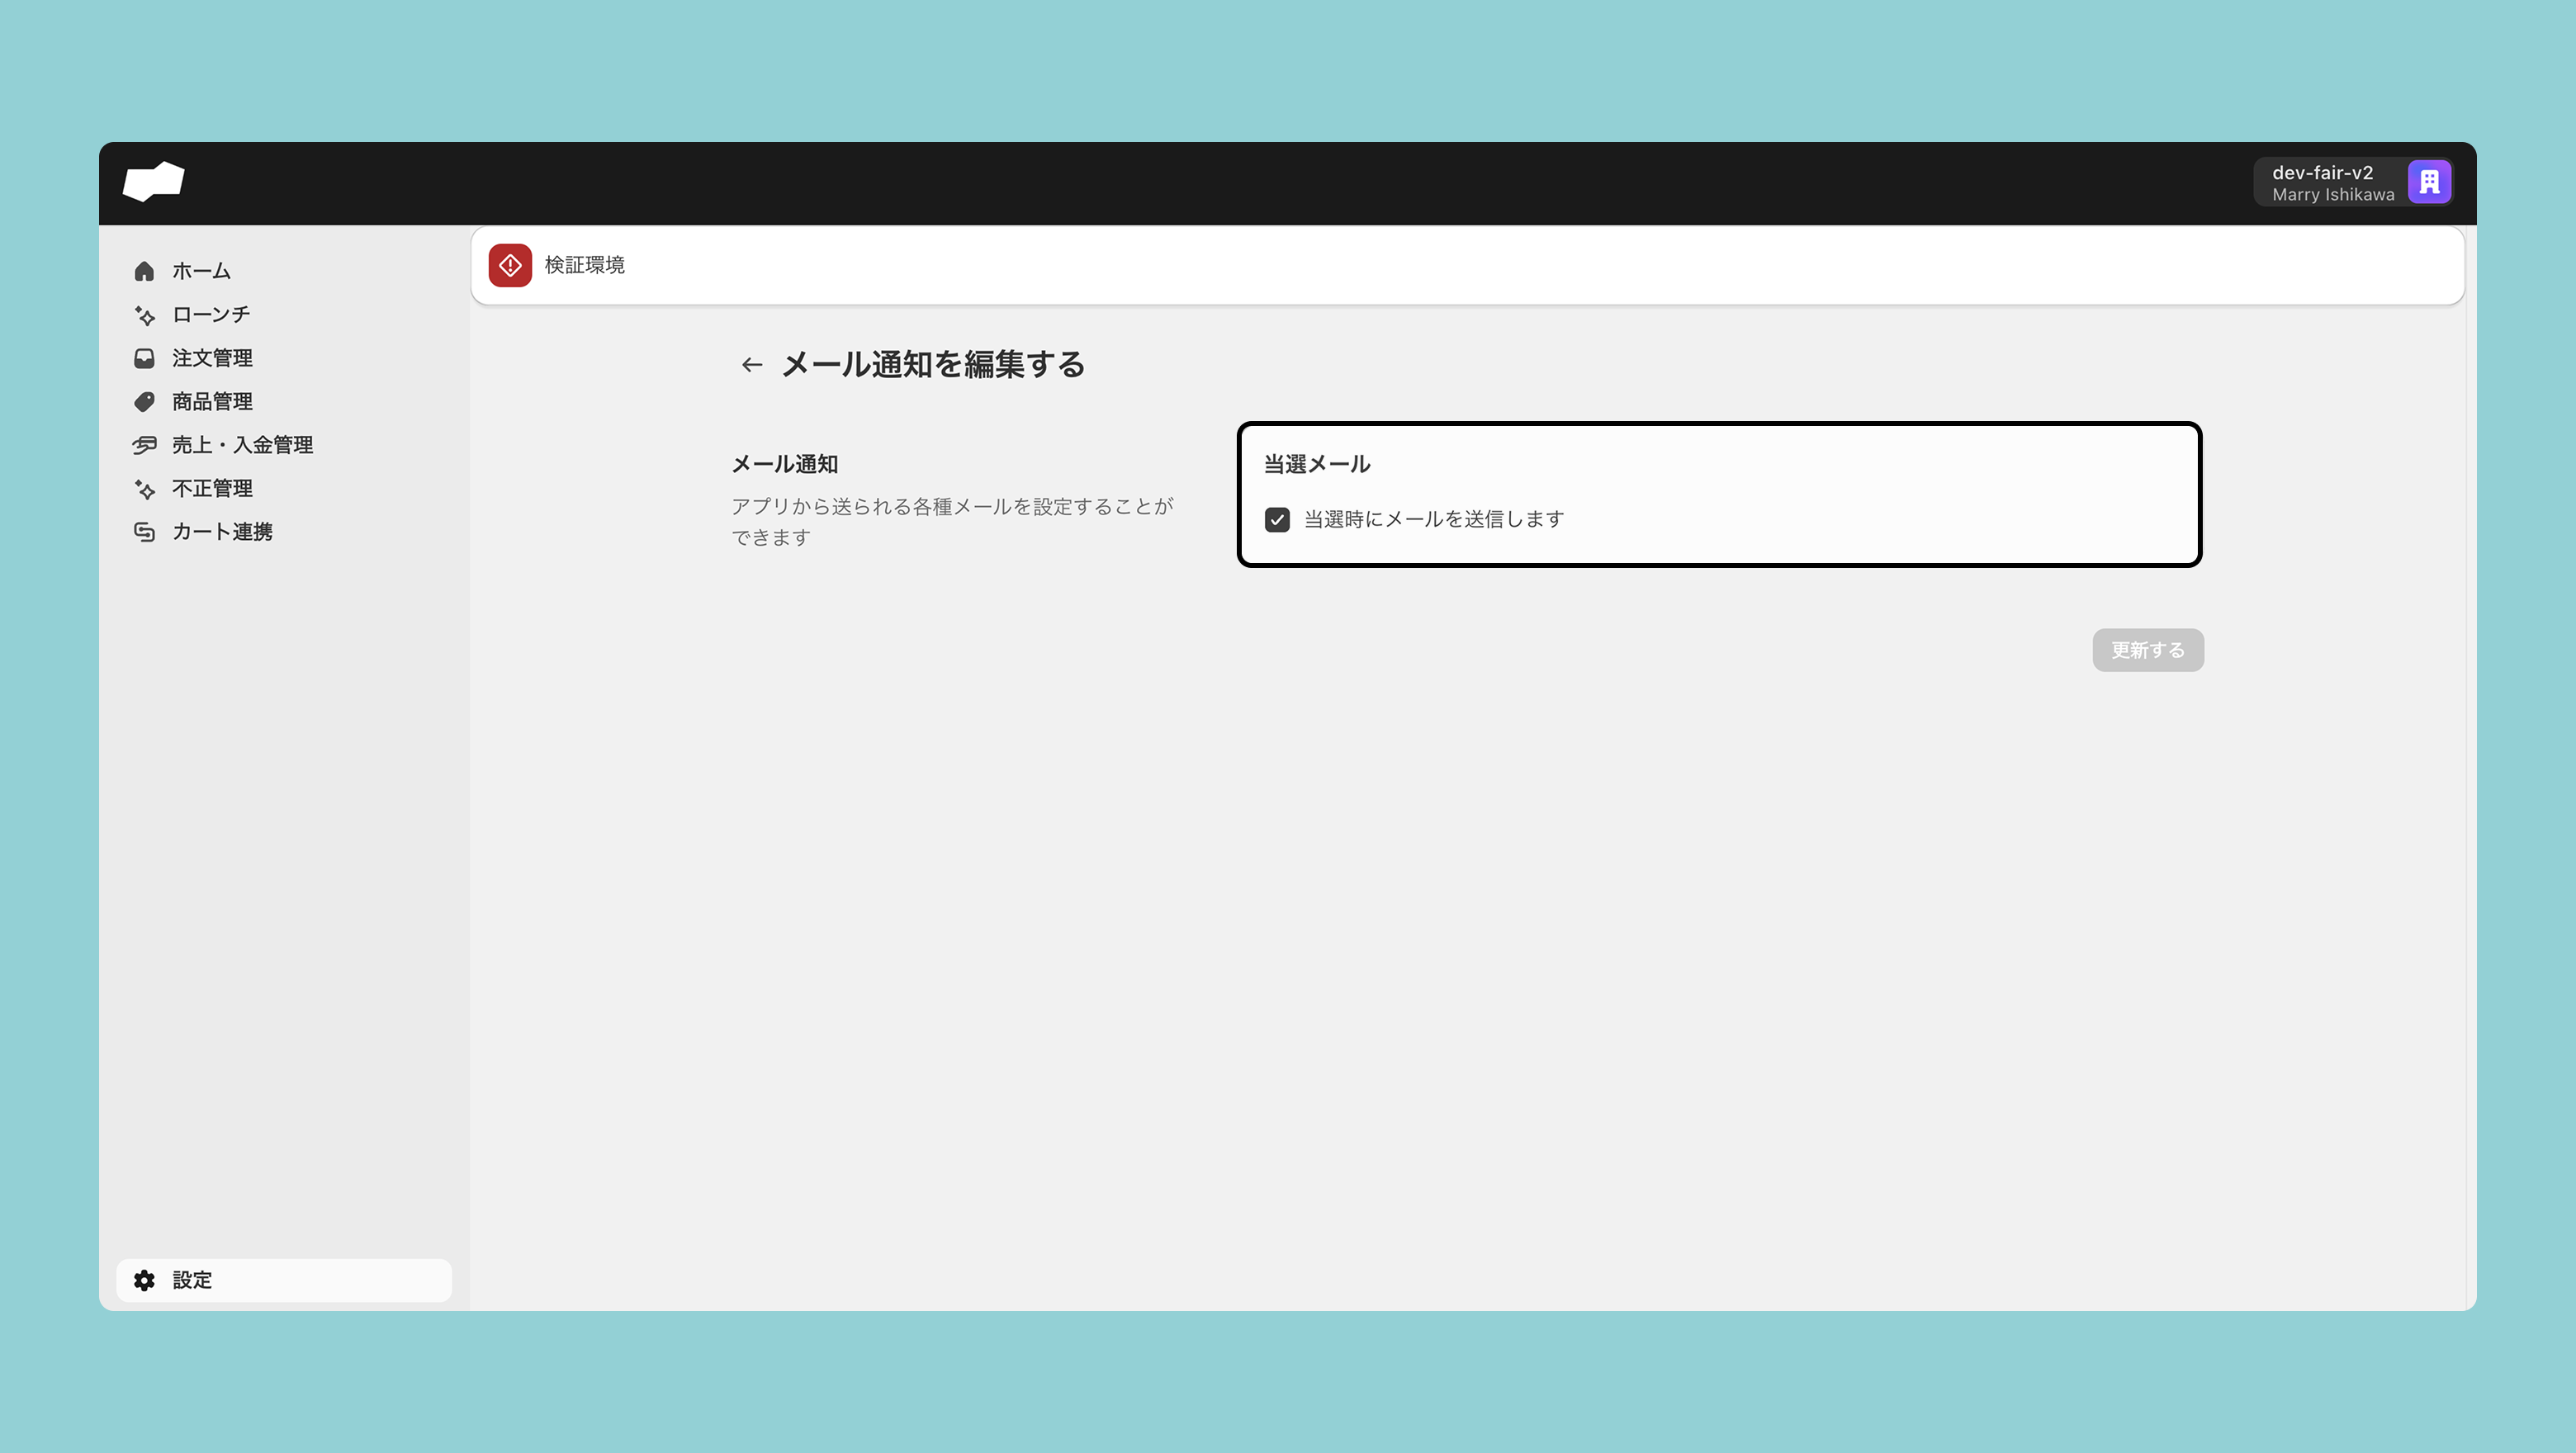Click the sparkle icon beside ローンチ
Image resolution: width=2576 pixels, height=1453 pixels.
point(144,315)
